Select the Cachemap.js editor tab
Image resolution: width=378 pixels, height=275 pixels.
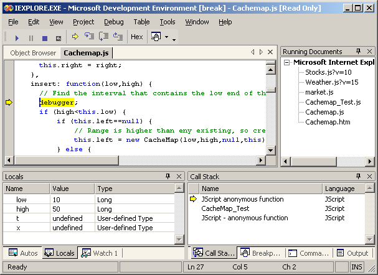pos(86,53)
